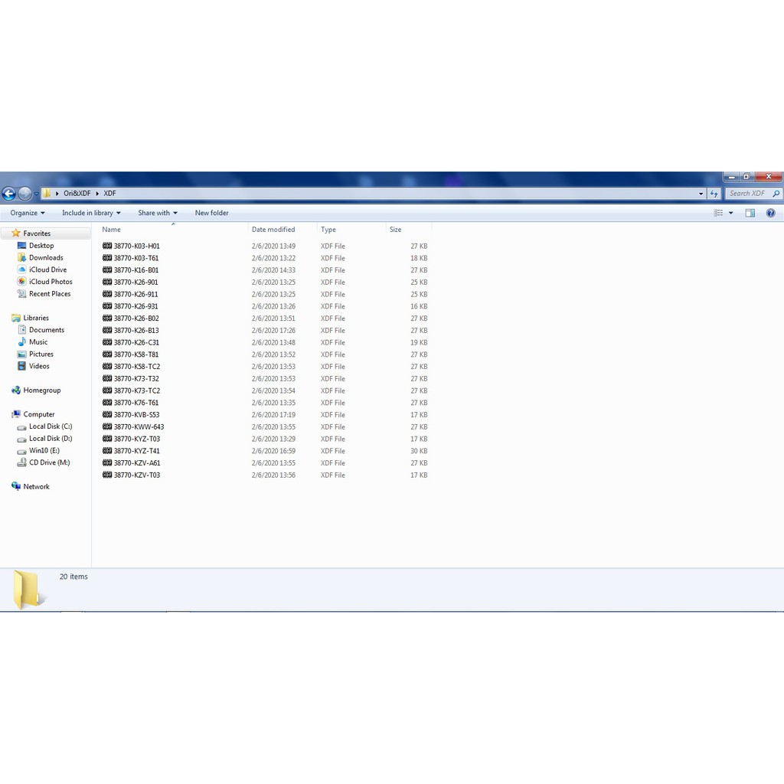Open the Help question mark icon
Image resolution: width=784 pixels, height=784 pixels.
pos(770,213)
